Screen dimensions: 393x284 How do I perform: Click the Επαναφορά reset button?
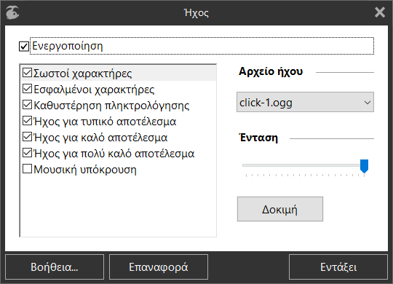coord(159,267)
